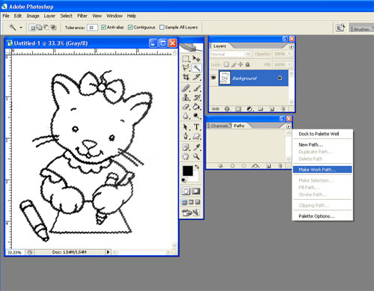
Task: Select the Healing Brush tool
Action: point(186,88)
